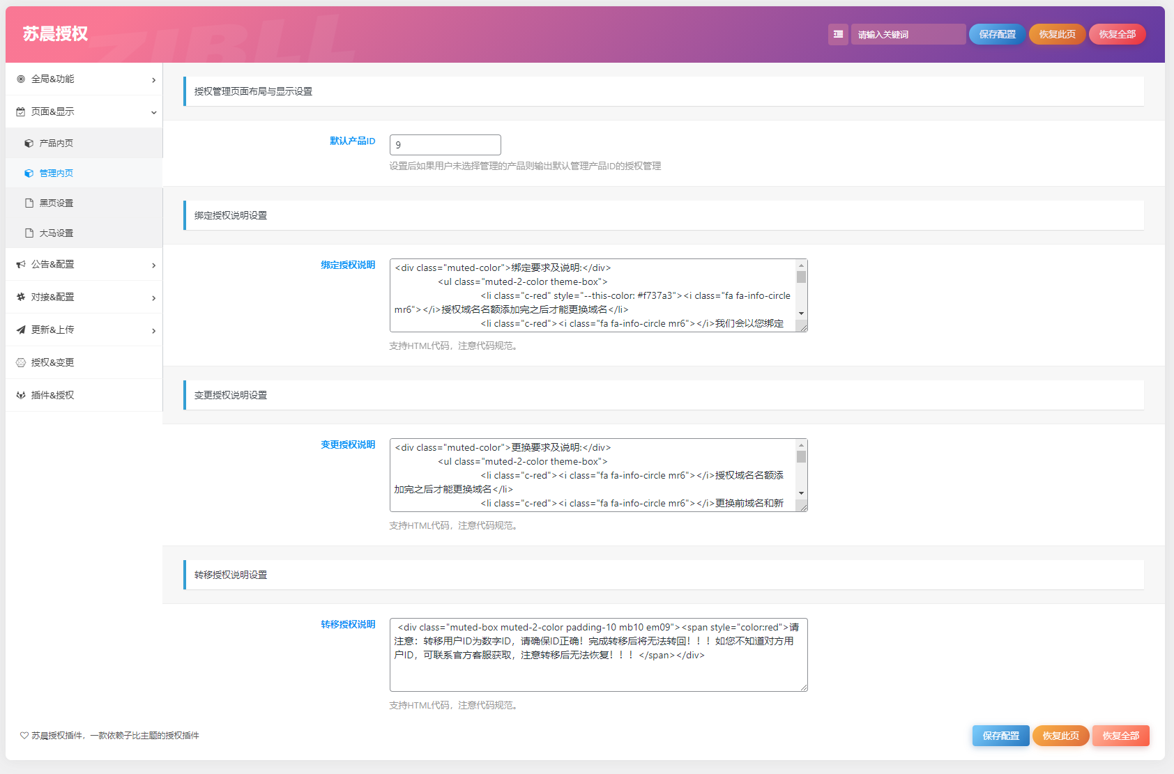Screen dimensions: 1174x774
Task: Click the 插件&授权 icon
Action: [21, 395]
